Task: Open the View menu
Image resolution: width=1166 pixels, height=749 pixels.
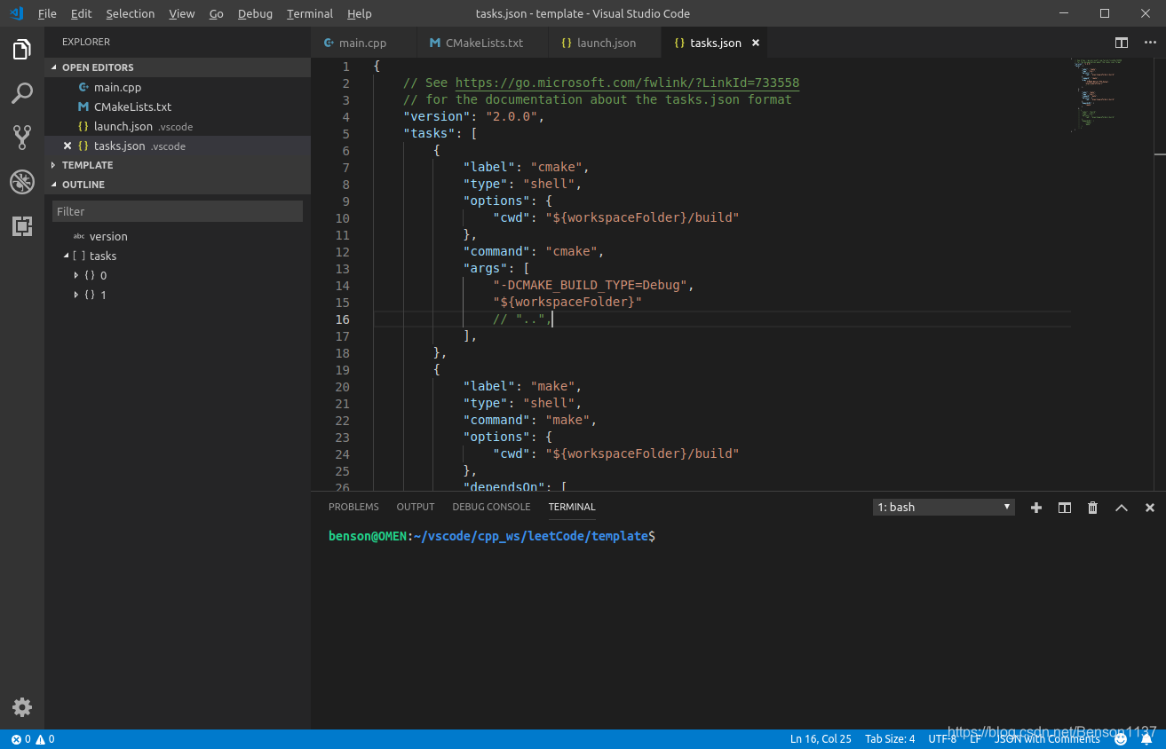Action: pyautogui.click(x=181, y=13)
